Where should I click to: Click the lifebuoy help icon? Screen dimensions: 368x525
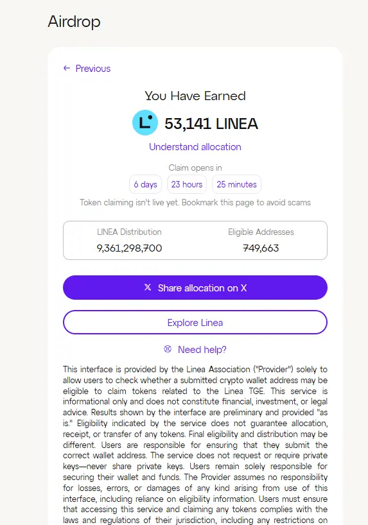168,349
